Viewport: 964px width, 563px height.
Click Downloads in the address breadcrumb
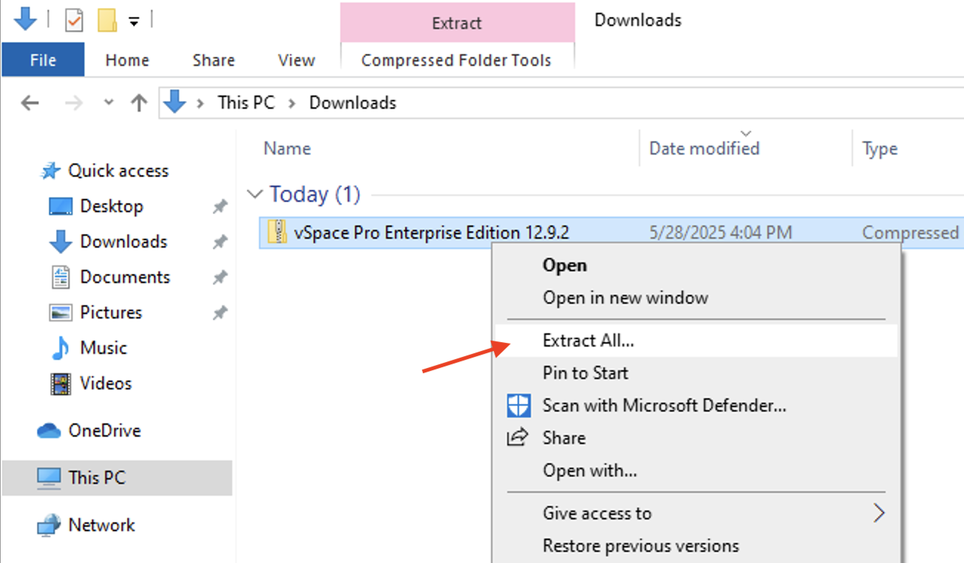(x=353, y=103)
